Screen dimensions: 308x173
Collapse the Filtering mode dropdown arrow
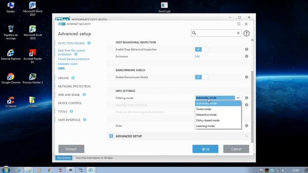click(238, 98)
